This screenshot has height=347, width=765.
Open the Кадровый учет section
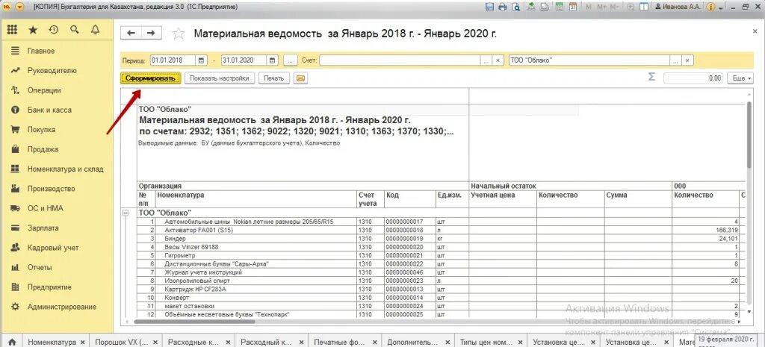coord(53,248)
